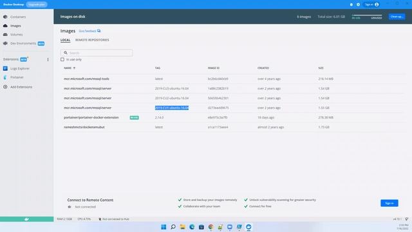Click Sign in under Connect to Remote Content
The width and height of the screenshot is (412, 232).
[389, 203]
